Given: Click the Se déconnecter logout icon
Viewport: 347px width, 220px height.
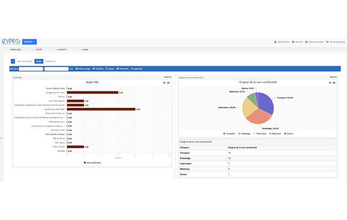Looking at the screenshot, I should [x=327, y=42].
